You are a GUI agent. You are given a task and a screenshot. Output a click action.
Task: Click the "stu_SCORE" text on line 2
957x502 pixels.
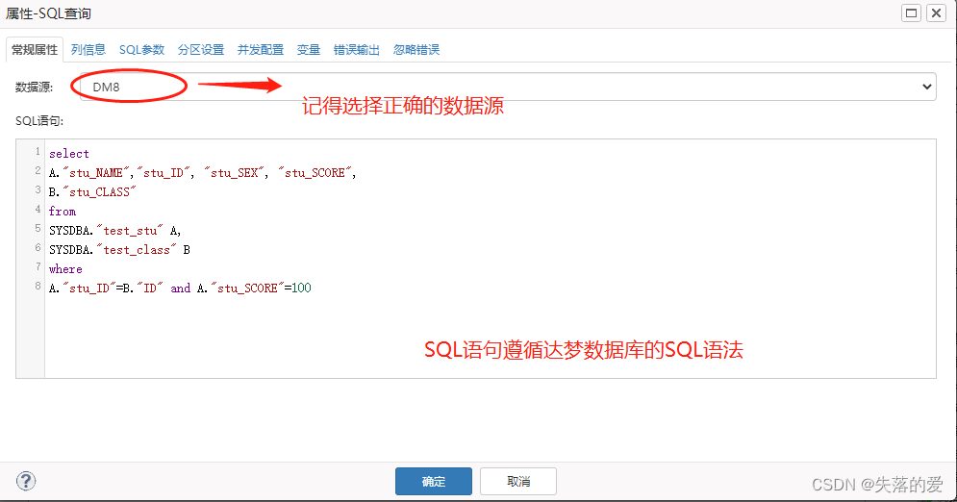(x=315, y=172)
